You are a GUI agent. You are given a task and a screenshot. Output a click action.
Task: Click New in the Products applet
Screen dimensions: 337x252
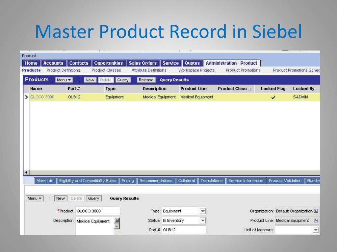click(x=90, y=80)
